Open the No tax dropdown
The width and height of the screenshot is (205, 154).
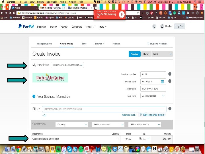coord(144,139)
